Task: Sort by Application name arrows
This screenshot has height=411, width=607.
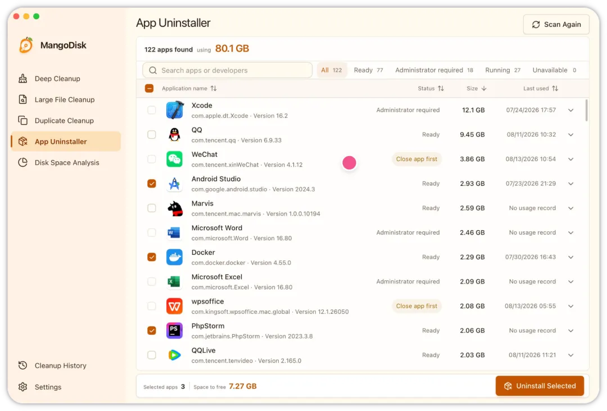Action: [x=214, y=89]
